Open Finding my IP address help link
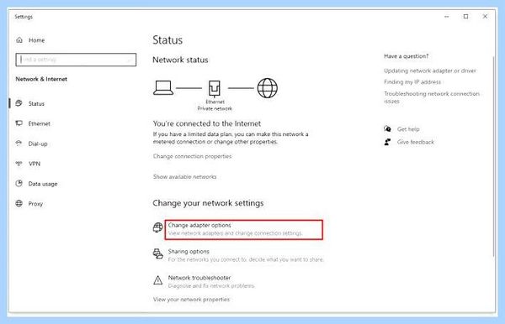The height and width of the screenshot is (324, 505). coord(412,82)
